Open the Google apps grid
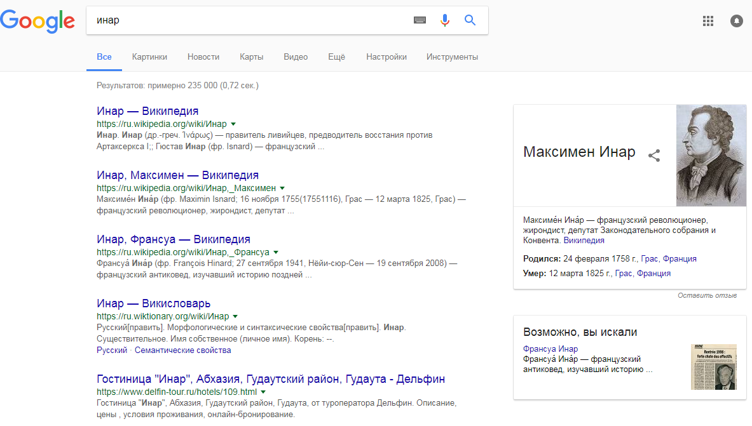Screen dimensions: 752x426 (x=708, y=20)
